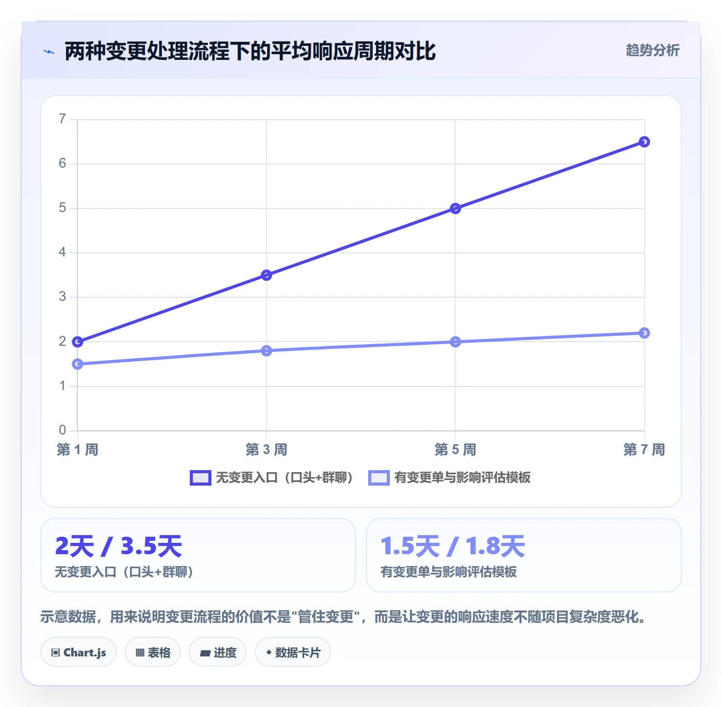722x707 pixels.
Task: Choose the 数据卡片 tag
Action: click(x=293, y=652)
